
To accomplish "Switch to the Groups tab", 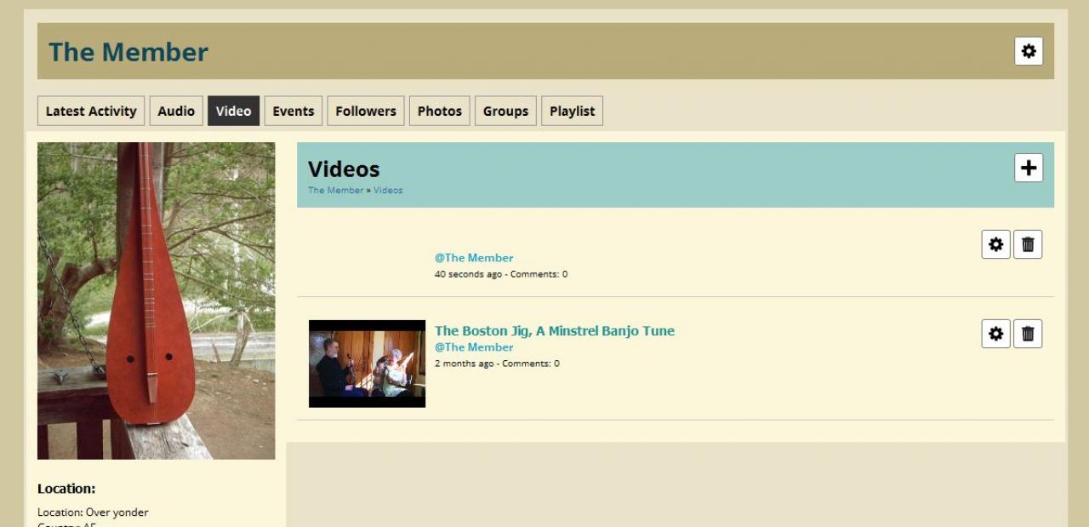I will (x=505, y=111).
